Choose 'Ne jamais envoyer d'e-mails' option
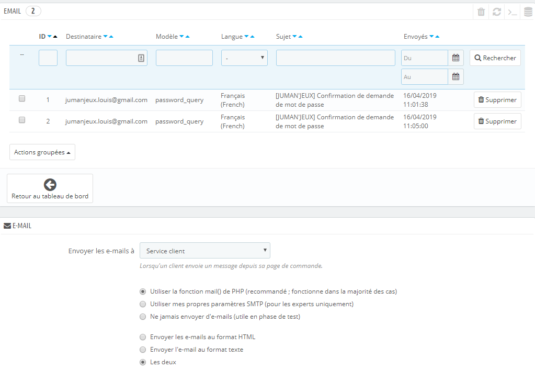Viewport: 535px width, 370px height. coord(143,317)
